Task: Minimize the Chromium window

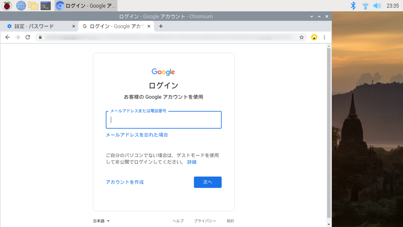Action: coord(312,16)
